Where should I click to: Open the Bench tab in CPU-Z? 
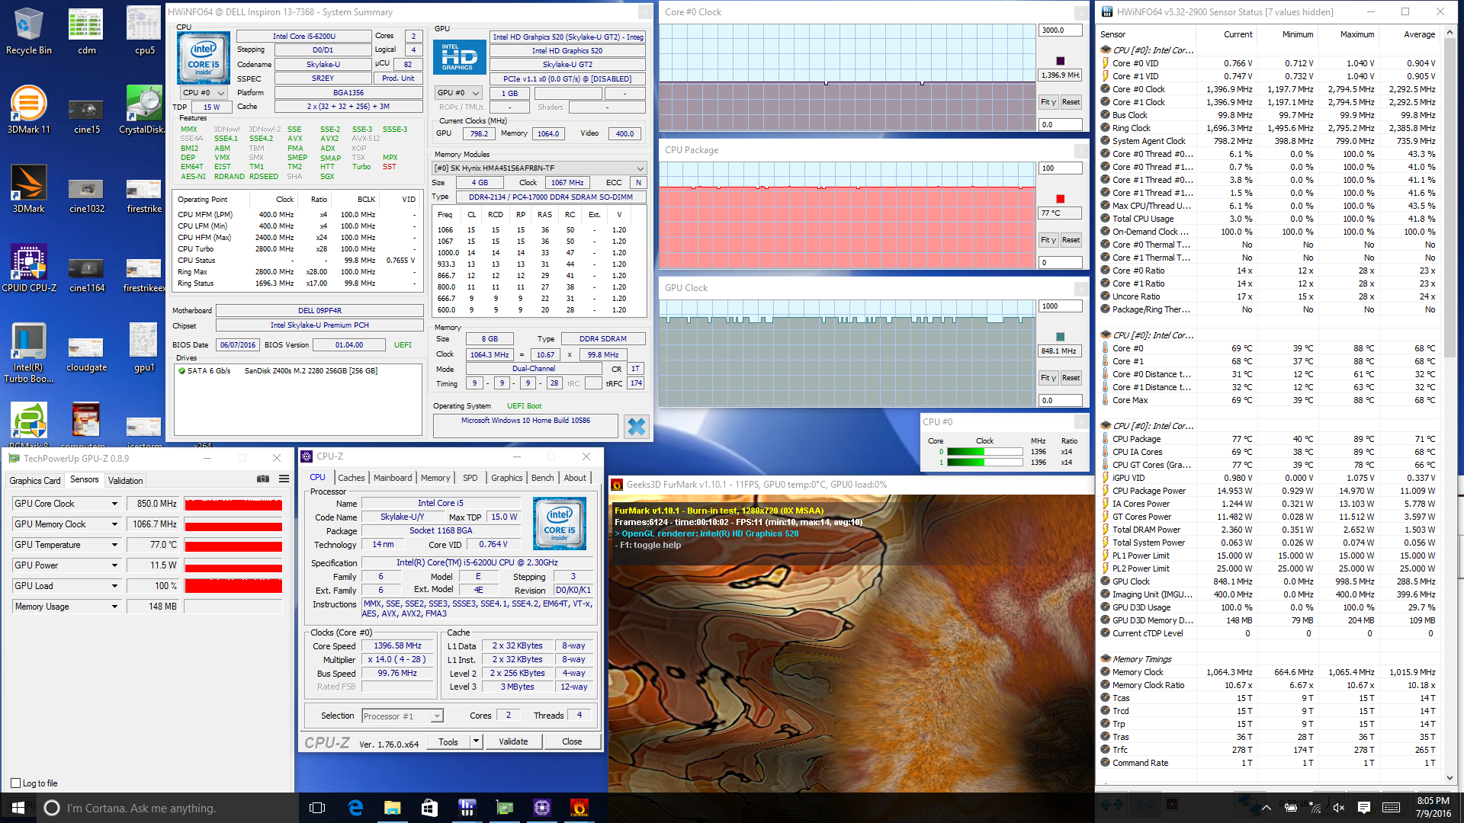pyautogui.click(x=543, y=478)
